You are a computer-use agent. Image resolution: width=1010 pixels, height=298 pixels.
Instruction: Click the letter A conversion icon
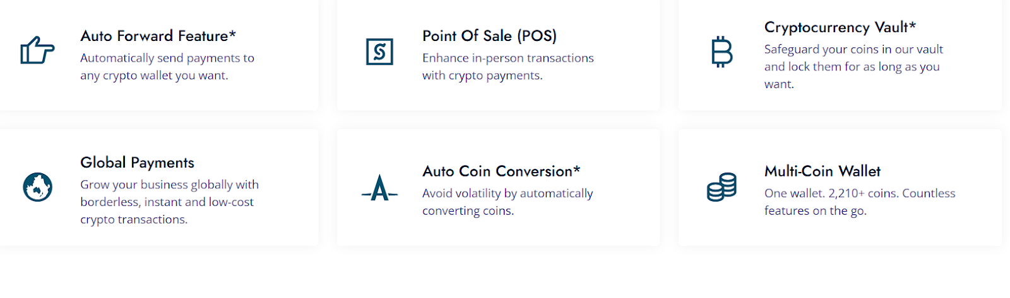[379, 188]
